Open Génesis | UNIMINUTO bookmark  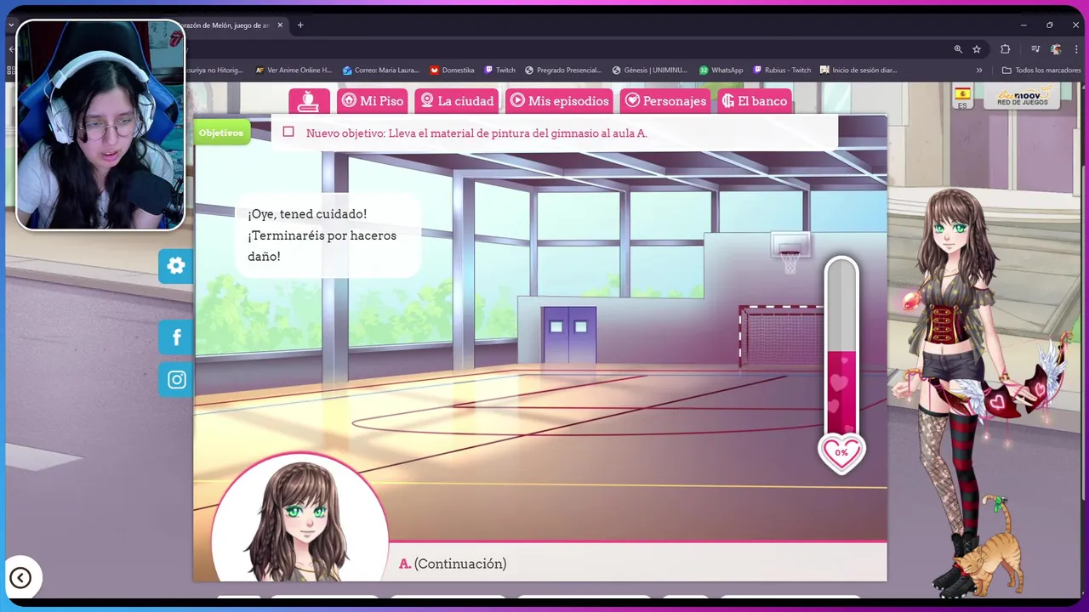tap(650, 71)
